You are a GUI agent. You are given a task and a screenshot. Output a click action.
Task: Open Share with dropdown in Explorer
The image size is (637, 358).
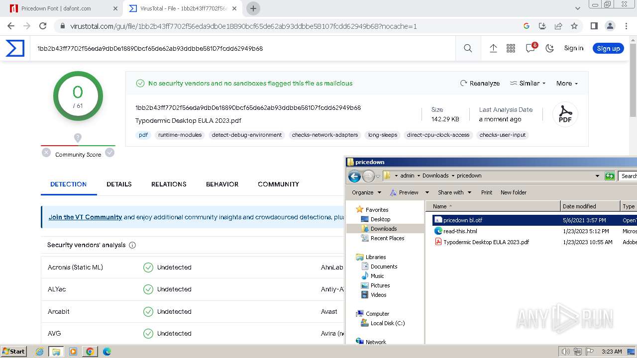tap(454, 192)
